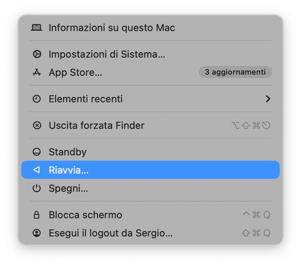Choose Esegui il logout da Sergio
Image resolution: width=301 pixels, height=266 pixels.
click(111, 233)
